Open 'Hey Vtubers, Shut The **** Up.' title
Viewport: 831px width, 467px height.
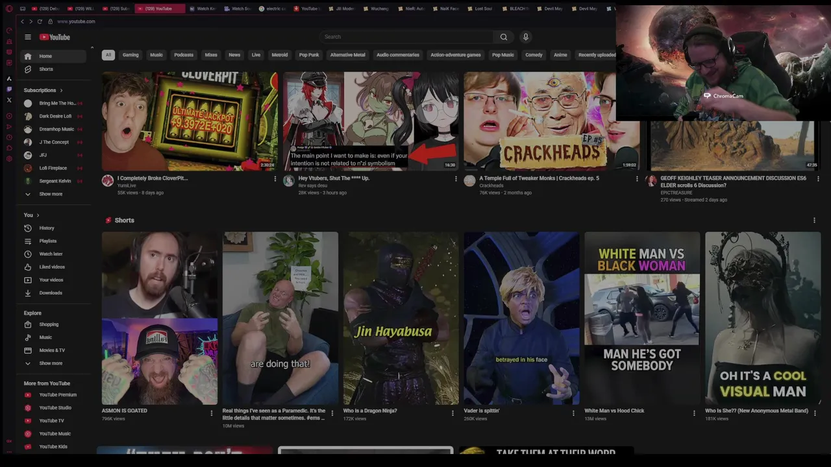334,178
